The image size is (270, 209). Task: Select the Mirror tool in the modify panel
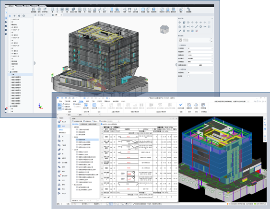coord(205,27)
